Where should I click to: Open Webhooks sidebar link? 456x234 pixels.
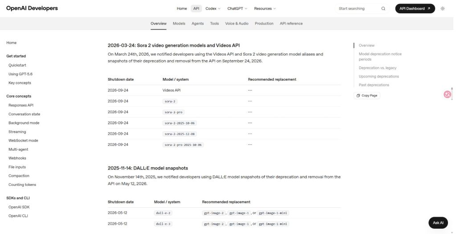[x=17, y=158]
